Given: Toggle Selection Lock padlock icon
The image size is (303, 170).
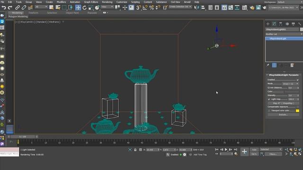Looking at the screenshot, I should [x=135, y=150].
